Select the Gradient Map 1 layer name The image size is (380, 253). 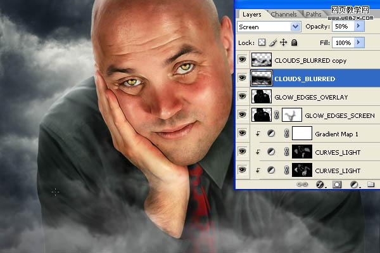click(x=337, y=134)
